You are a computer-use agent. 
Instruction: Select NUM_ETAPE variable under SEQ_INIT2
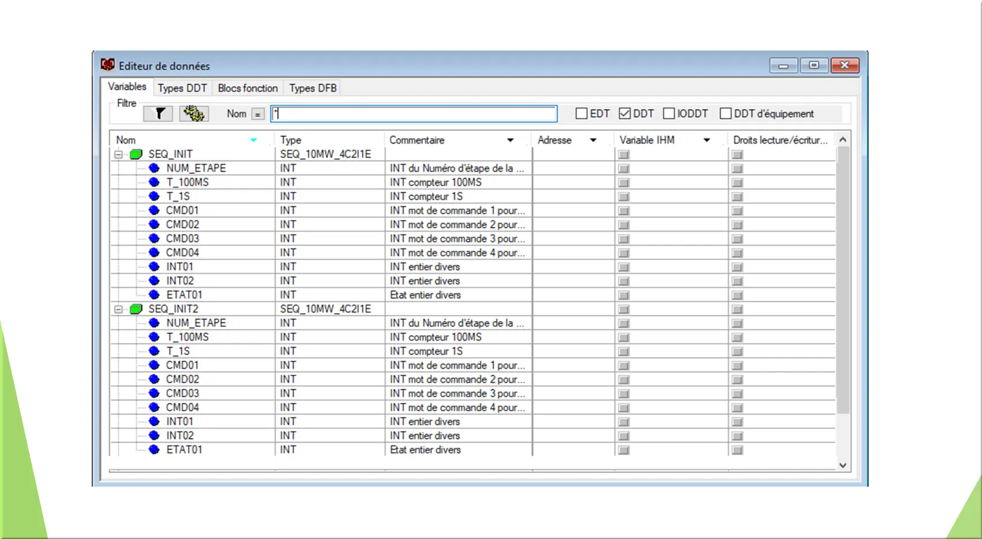click(196, 323)
